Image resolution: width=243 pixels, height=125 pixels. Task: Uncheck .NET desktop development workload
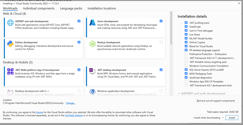(x=161, y=70)
